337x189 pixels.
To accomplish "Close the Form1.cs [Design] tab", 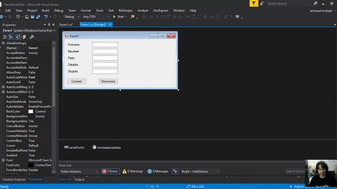I will tap(110, 25).
